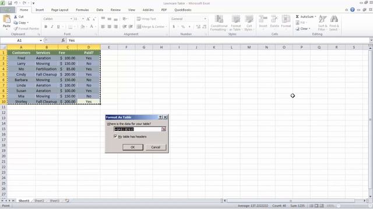Switch to the Review tab
The image size is (373, 209).
click(x=115, y=10)
